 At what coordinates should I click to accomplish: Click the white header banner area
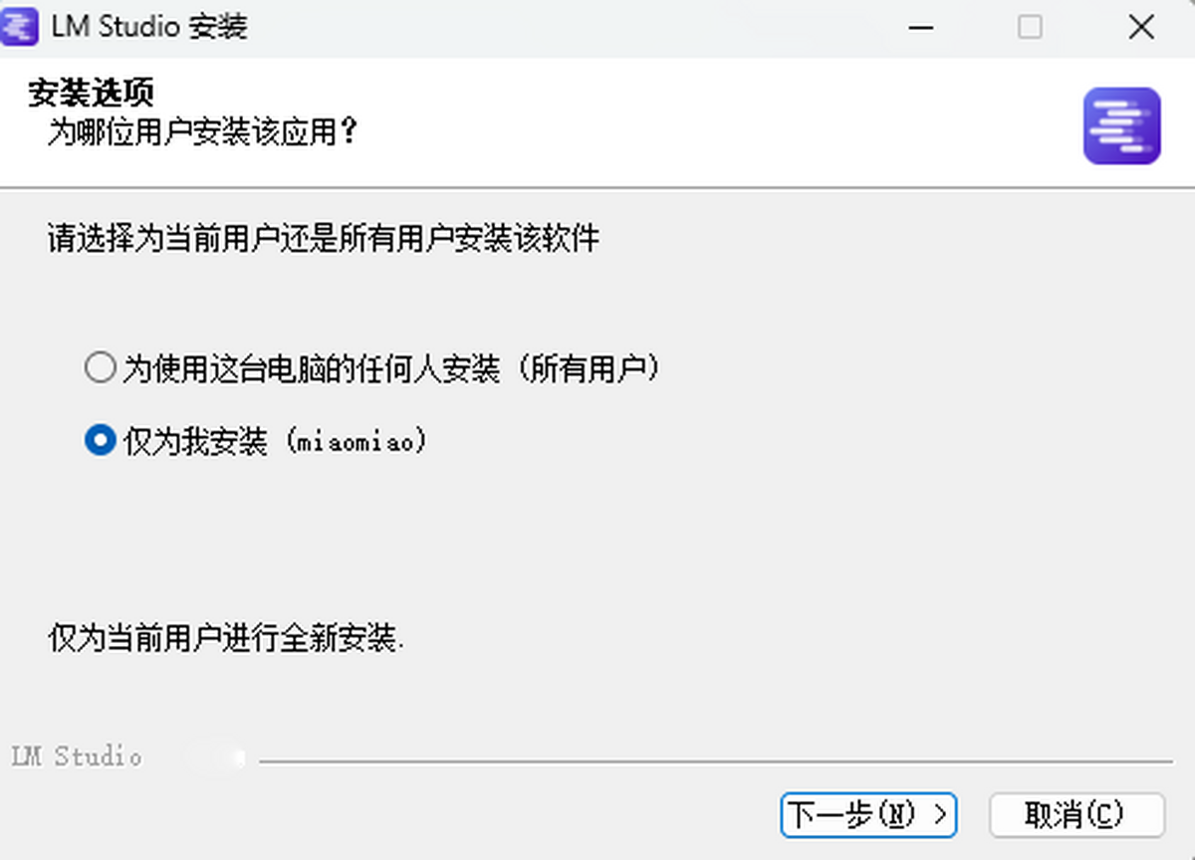tap(597, 121)
